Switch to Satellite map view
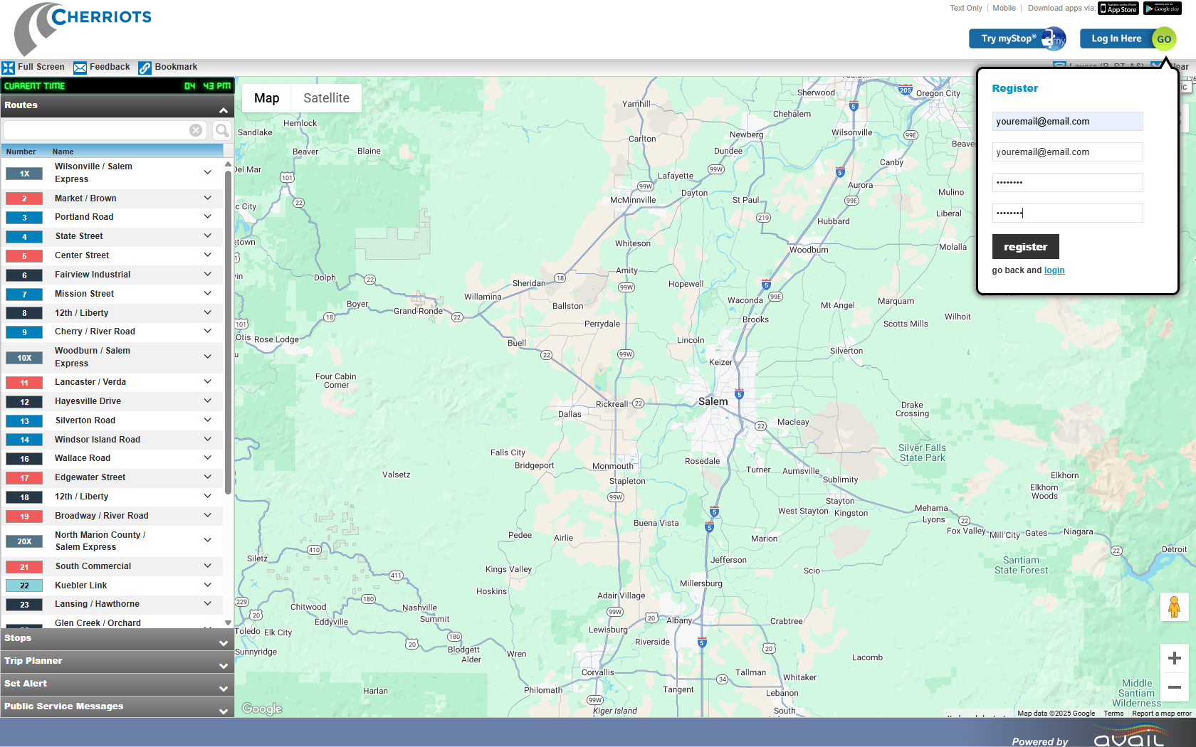The height and width of the screenshot is (747, 1196). tap(326, 98)
